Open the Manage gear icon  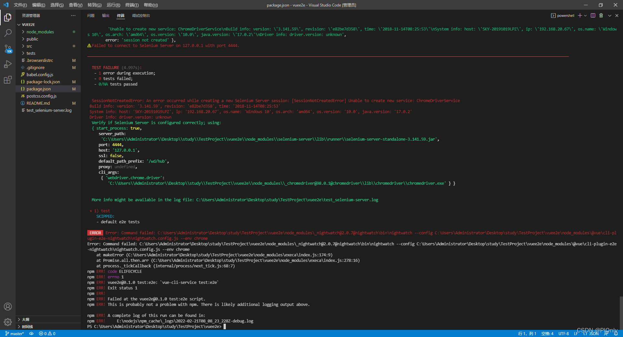[8, 322]
